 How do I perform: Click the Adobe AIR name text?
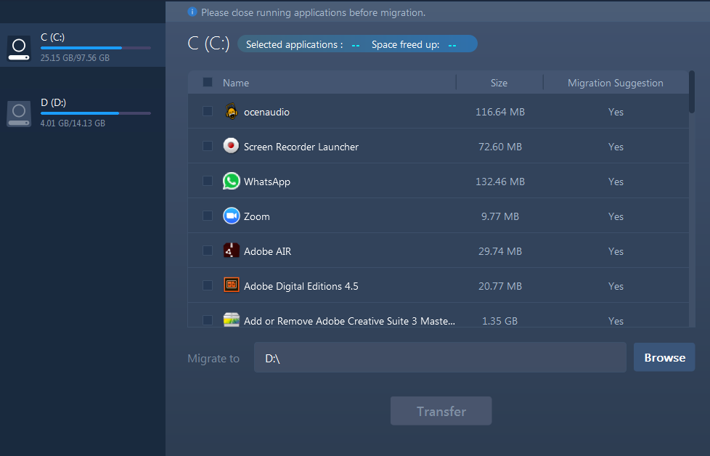268,251
